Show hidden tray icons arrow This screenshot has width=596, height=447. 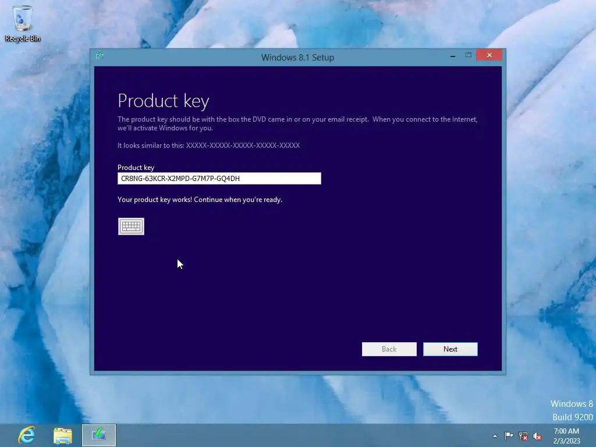(495, 436)
